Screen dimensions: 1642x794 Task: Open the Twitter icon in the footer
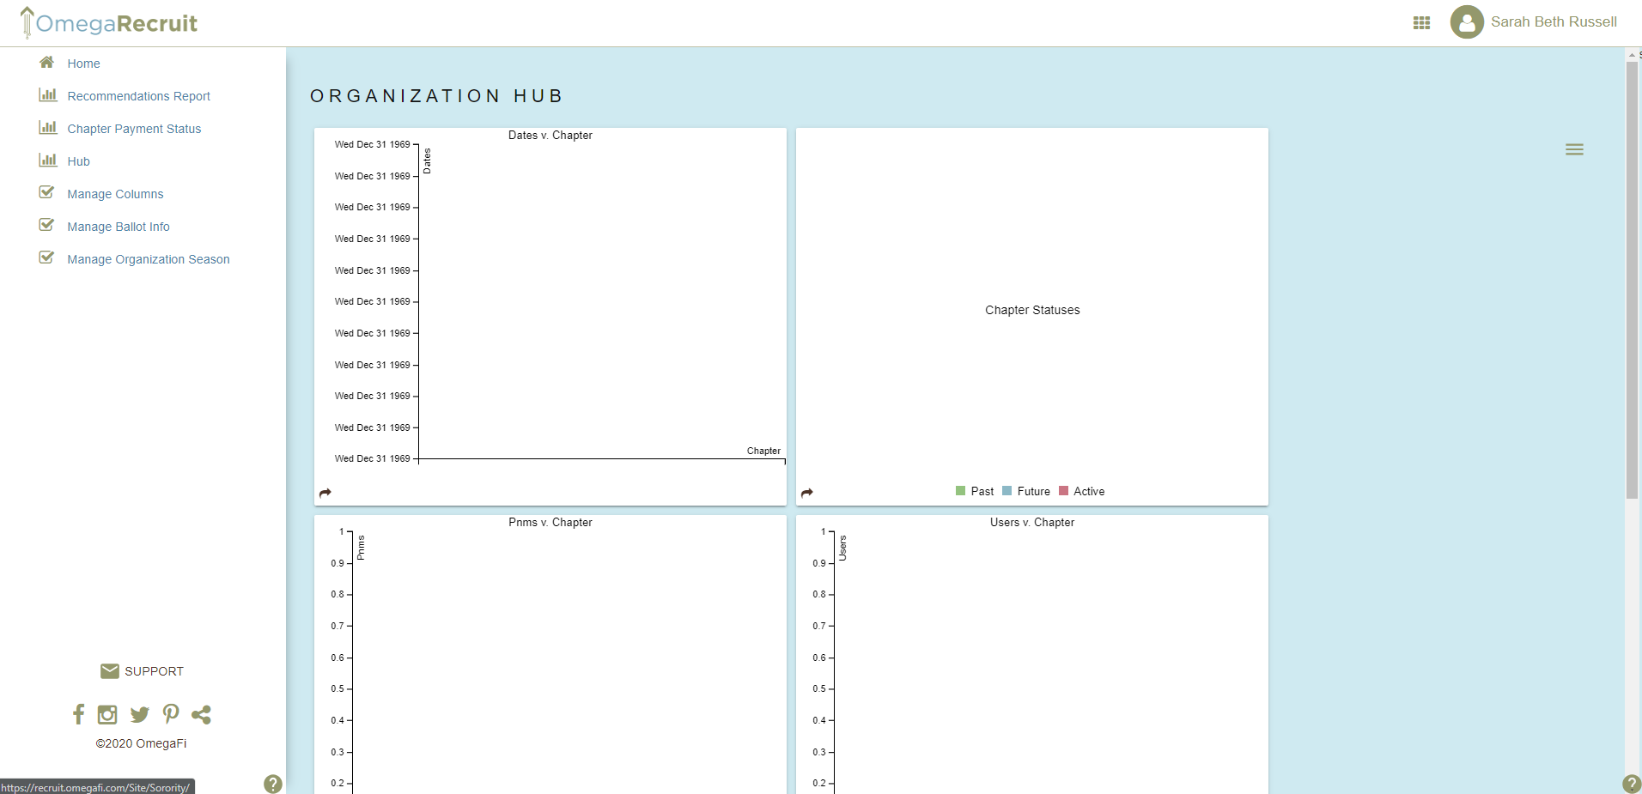(139, 714)
